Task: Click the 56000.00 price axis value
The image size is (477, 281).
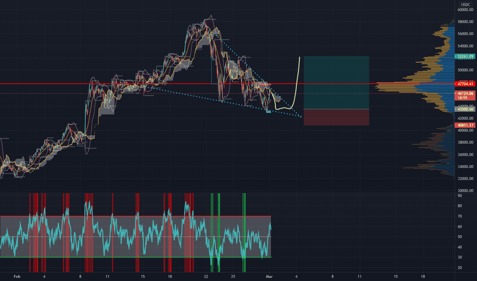Action: [465, 34]
